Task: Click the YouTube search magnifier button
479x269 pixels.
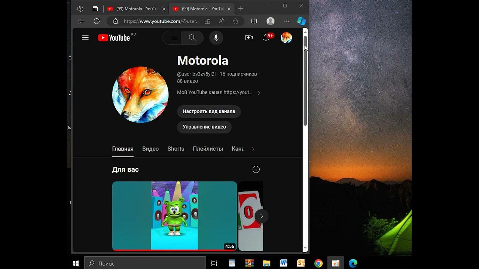Action: coord(192,38)
